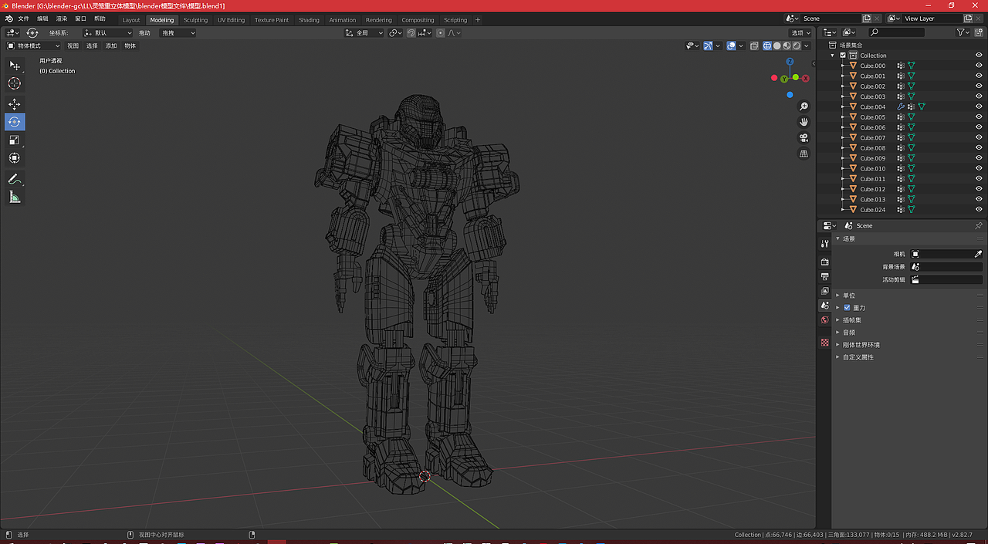This screenshot has height=544, width=988.
Task: Open the 文件 file menu
Action: (23, 19)
